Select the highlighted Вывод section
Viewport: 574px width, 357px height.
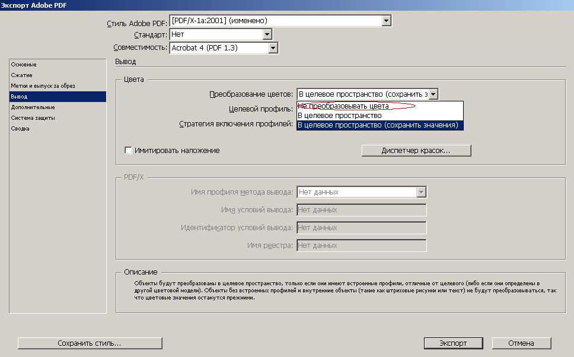(58, 96)
